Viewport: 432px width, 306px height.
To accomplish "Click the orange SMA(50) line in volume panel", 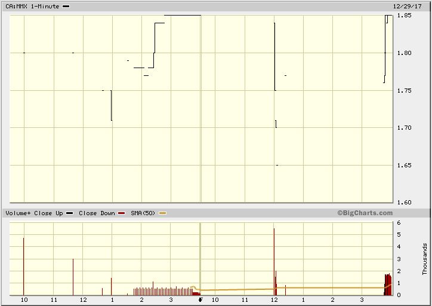I will pos(289,288).
